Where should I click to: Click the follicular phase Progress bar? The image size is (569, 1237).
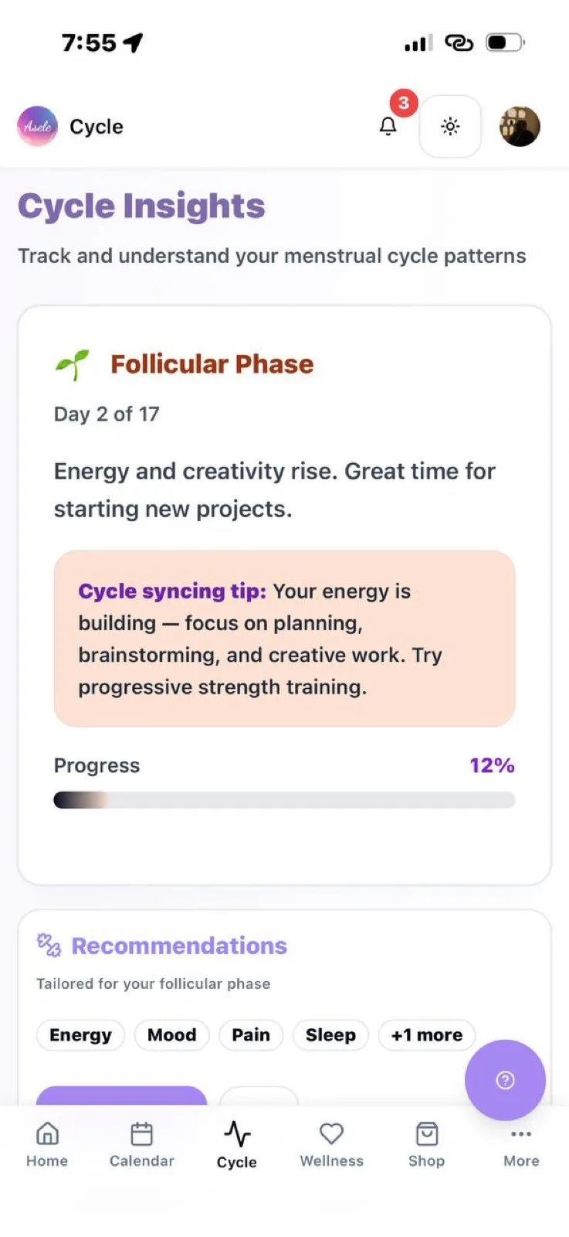[284, 799]
